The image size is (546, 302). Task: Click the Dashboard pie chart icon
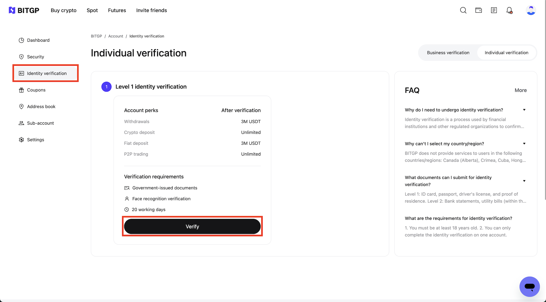[x=21, y=40]
